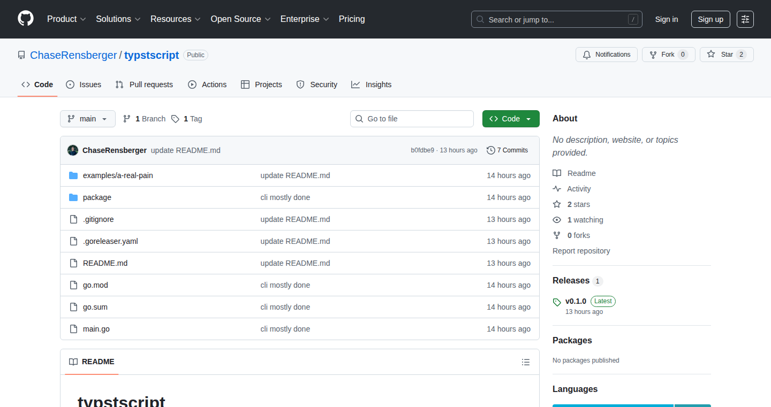Click the main.go file icon
Screen dimensions: 771x407
coord(73,329)
